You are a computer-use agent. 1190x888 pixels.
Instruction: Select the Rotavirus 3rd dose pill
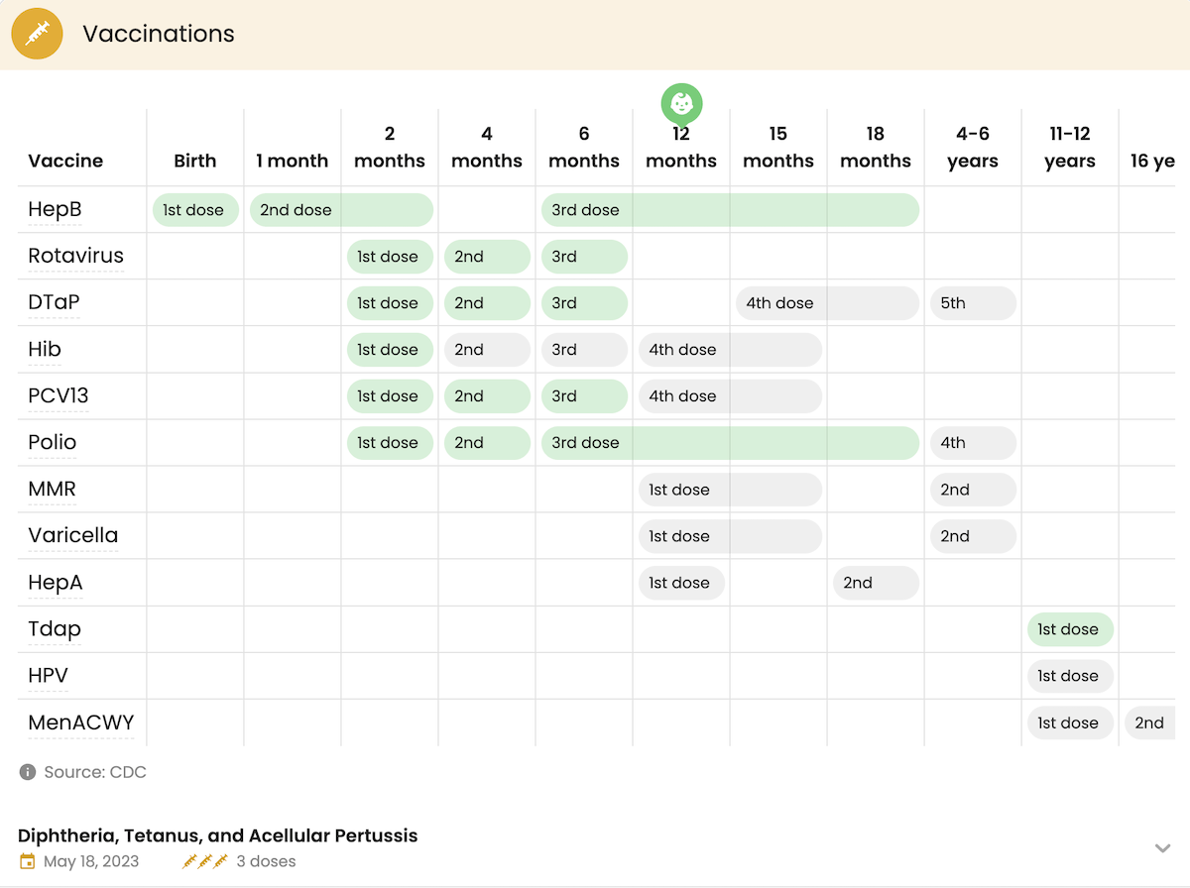[x=584, y=257]
